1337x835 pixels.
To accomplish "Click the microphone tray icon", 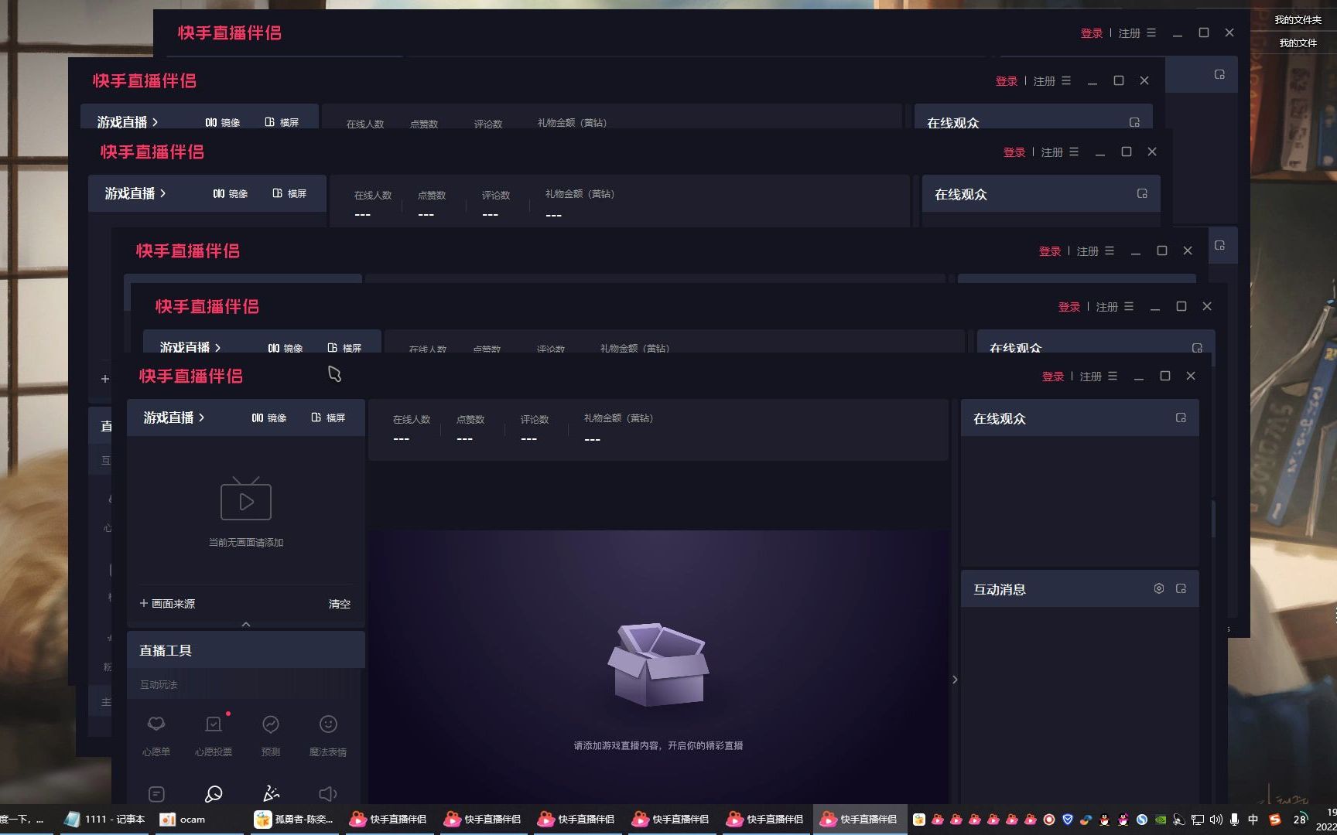I will (x=1234, y=820).
